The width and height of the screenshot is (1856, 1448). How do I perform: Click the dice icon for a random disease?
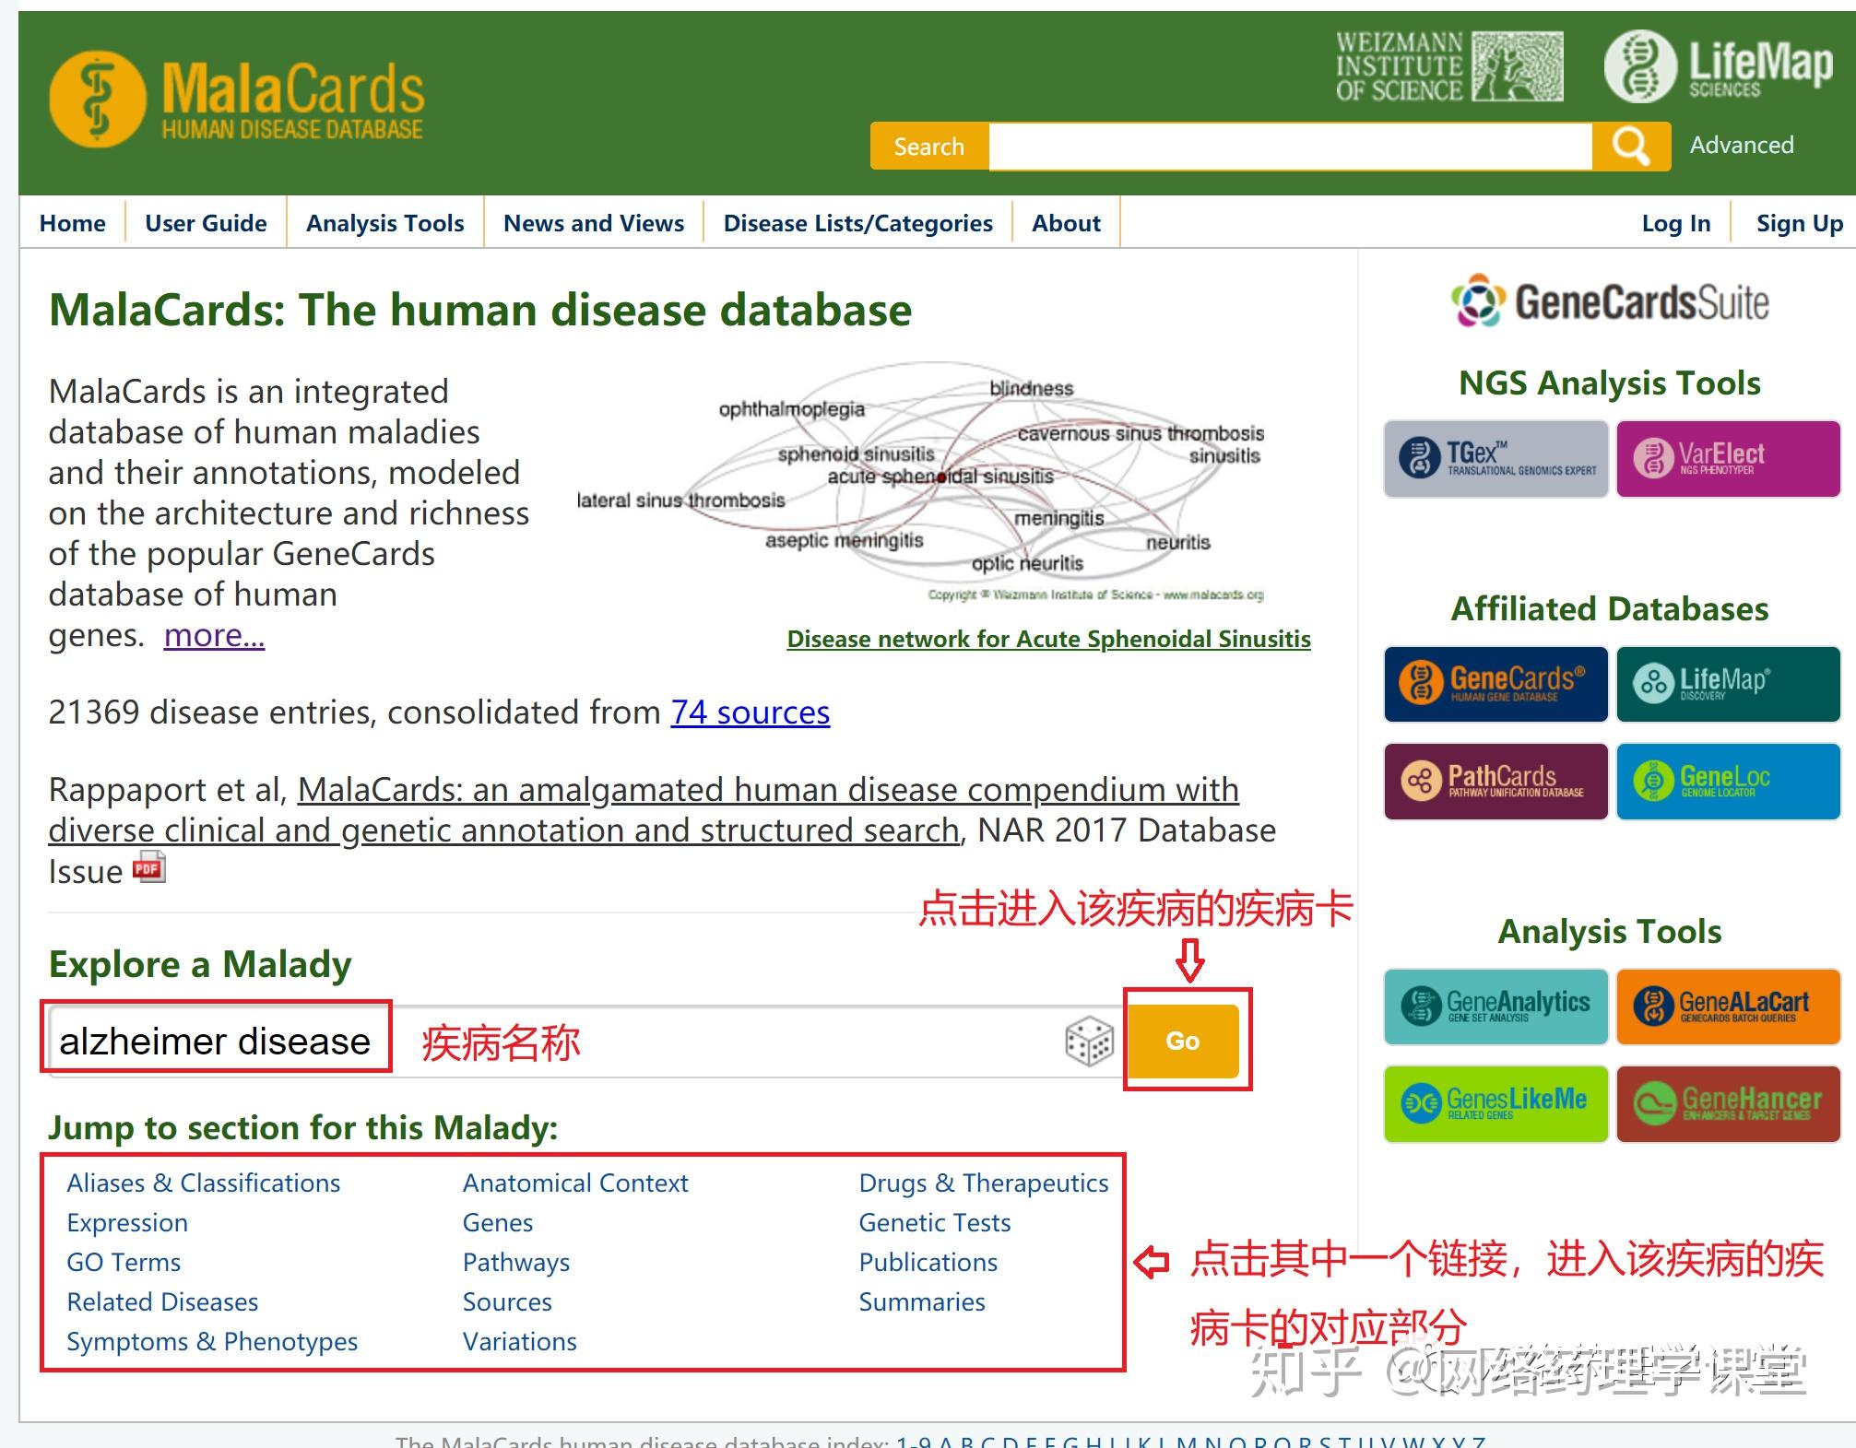(1090, 1041)
